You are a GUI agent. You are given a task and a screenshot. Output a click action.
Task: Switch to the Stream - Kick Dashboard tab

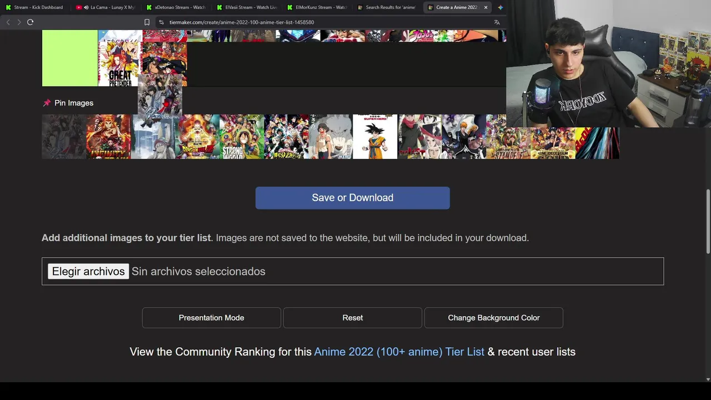[x=34, y=7]
